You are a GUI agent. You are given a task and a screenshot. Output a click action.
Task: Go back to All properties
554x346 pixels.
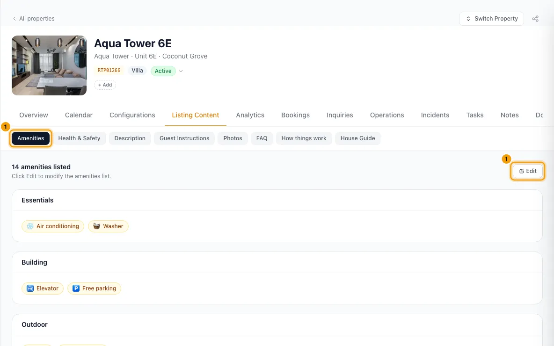(x=34, y=19)
